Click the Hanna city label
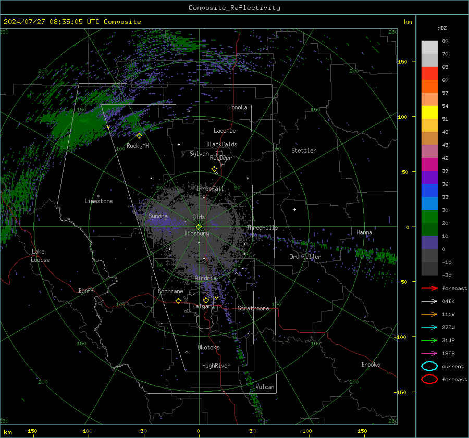The width and height of the screenshot is (469, 438). click(x=364, y=232)
